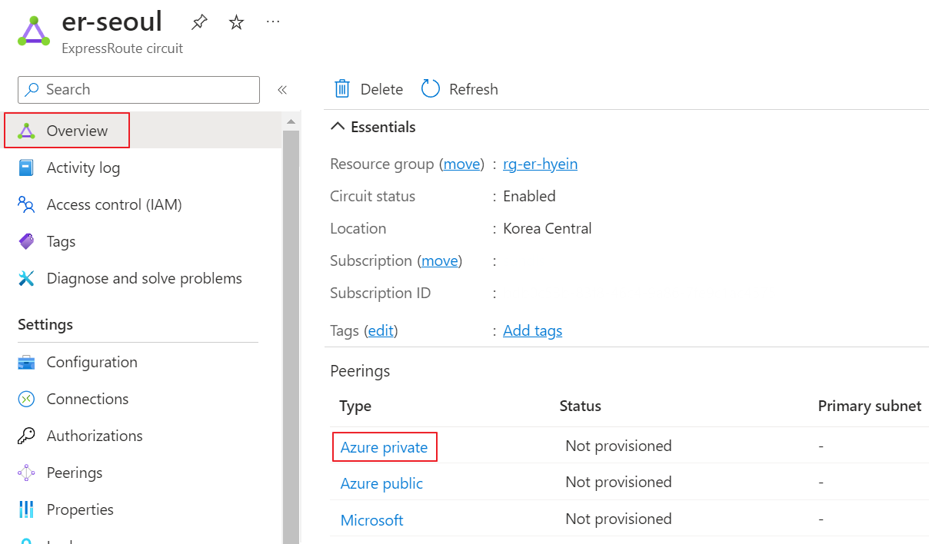Viewport: 929px width, 544px height.
Task: Click the Primary subnet column header
Action: click(870, 406)
